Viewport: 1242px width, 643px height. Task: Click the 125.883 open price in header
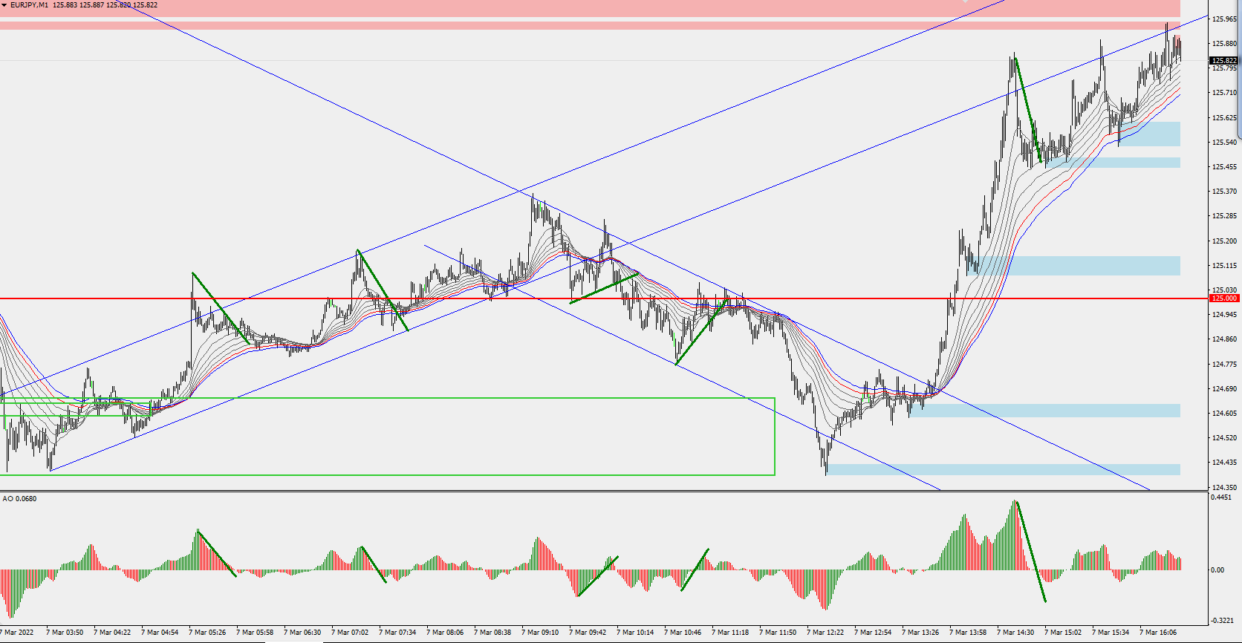pos(65,5)
